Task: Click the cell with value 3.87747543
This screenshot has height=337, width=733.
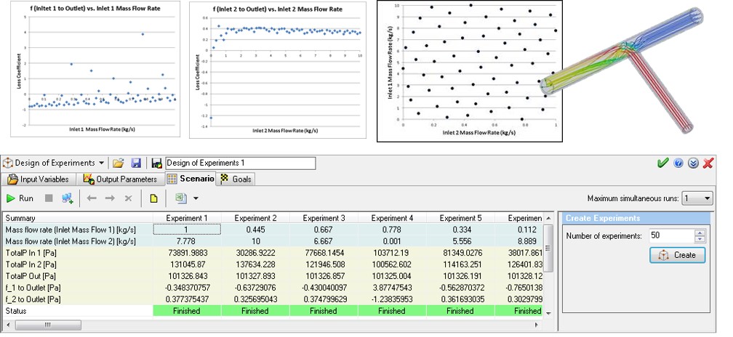Action: tap(392, 288)
